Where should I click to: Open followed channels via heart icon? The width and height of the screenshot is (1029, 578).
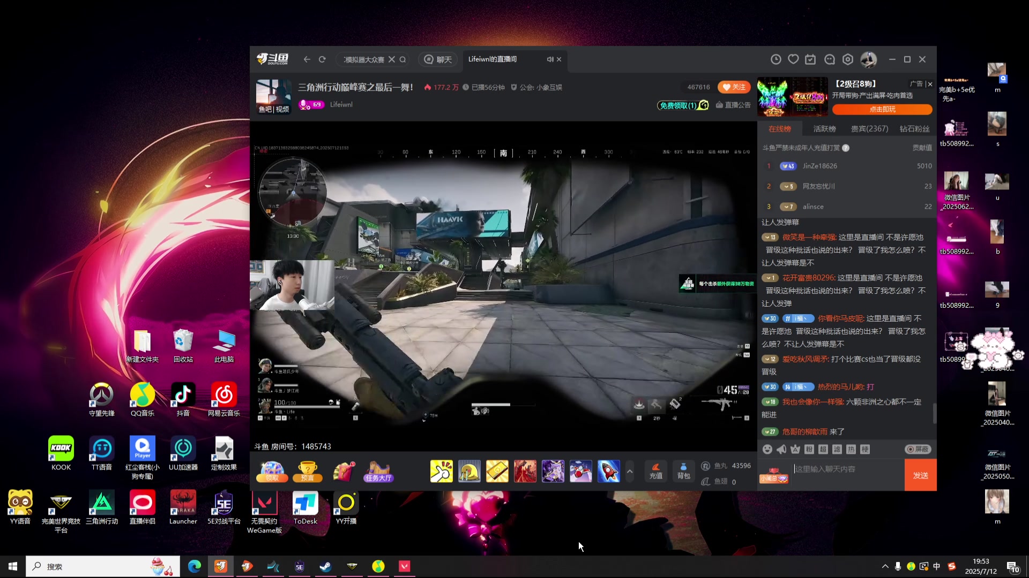(x=793, y=59)
